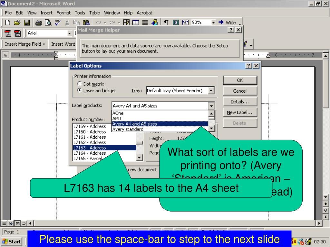Print the document using the printer icon
Viewport: 330px width, 247px height.
[x=39, y=23]
